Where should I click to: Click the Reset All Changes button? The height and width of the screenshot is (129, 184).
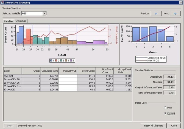pos(154,125)
